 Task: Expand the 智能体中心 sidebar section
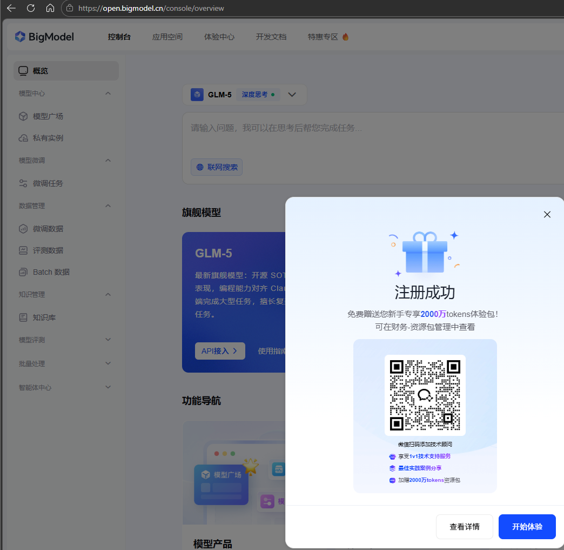tap(108, 388)
